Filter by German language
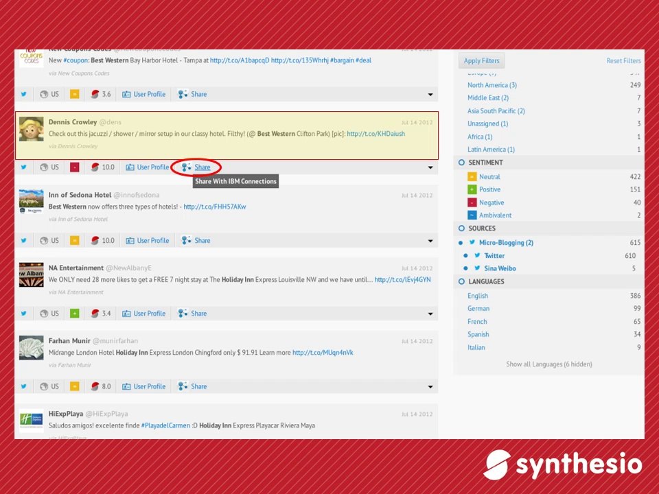This screenshot has height=494, width=659. [478, 308]
